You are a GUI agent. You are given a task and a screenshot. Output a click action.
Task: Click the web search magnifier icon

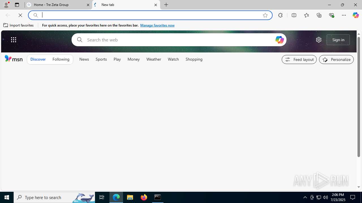pyautogui.click(x=79, y=40)
